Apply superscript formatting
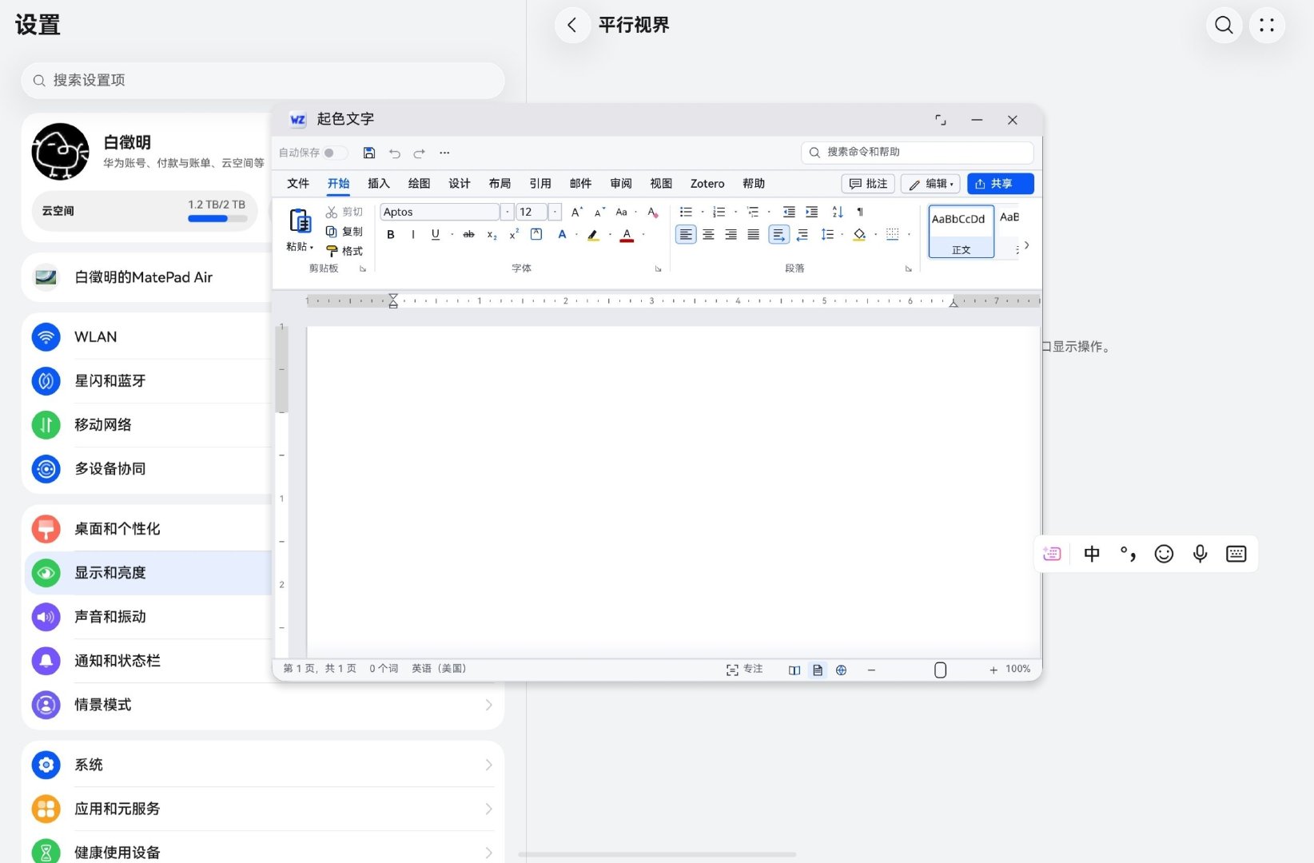Screen dimensions: 1314x863 [514, 235]
